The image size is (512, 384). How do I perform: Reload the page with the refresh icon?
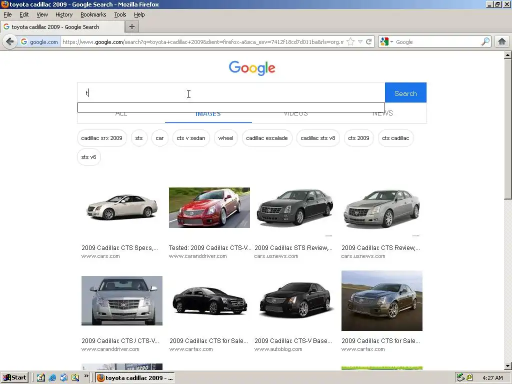click(369, 42)
